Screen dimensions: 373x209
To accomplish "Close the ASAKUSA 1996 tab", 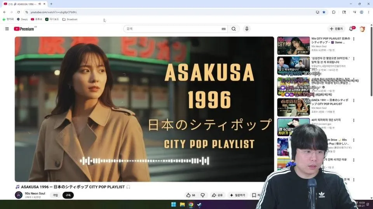I will (x=44, y=4).
